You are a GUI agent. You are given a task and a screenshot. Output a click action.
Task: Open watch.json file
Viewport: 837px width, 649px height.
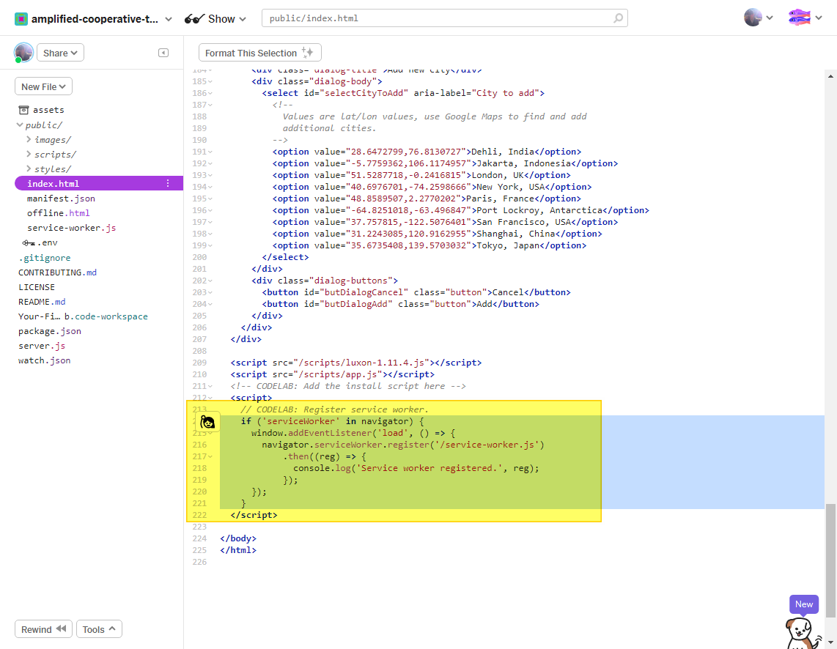pos(44,360)
